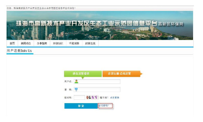Open 节能减排 navigation item
The height and width of the screenshot is (122, 203).
coord(74,44)
